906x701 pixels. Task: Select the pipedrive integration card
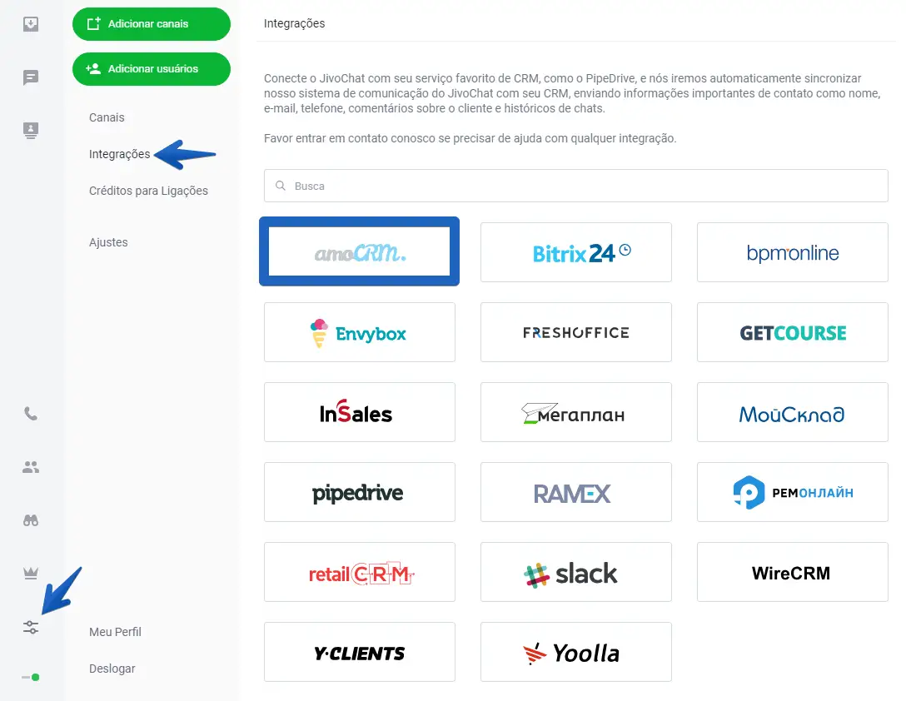[360, 492]
